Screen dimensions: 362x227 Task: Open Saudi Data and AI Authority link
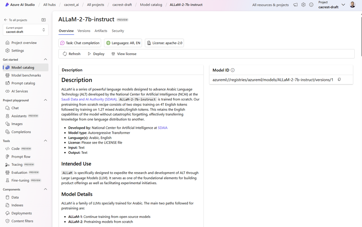89,99
